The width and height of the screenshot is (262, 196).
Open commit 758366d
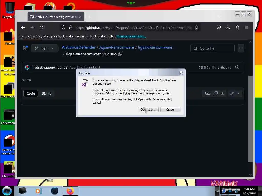tap(204, 67)
